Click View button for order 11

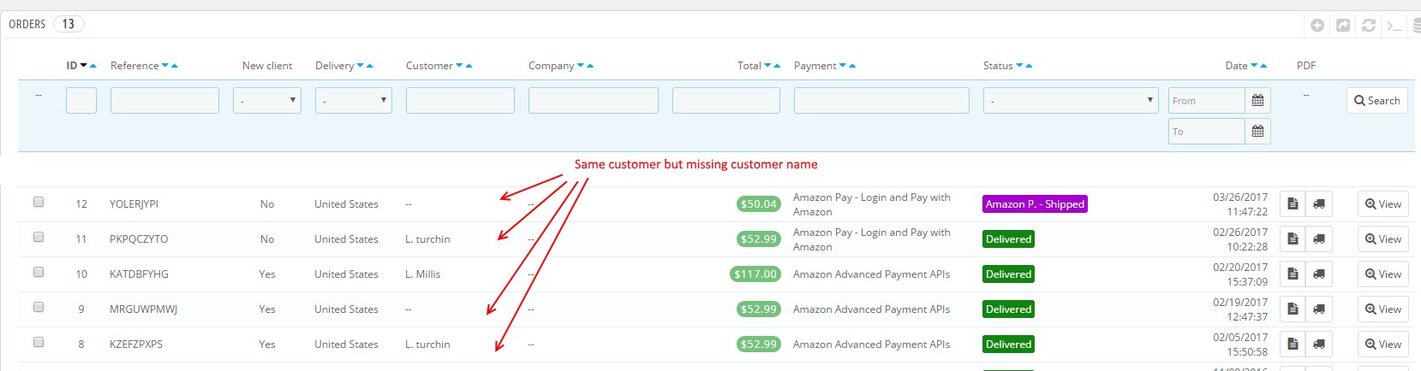(x=1382, y=239)
